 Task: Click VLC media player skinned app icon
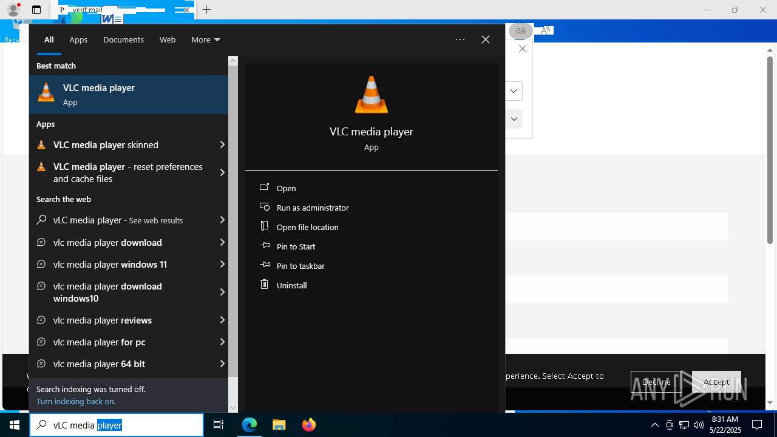[x=41, y=145]
